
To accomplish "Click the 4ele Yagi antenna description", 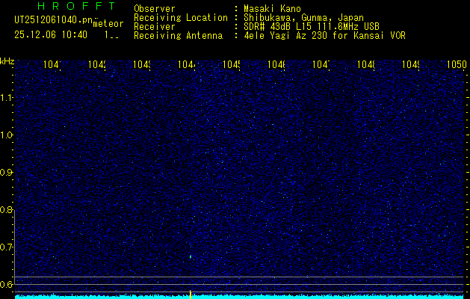I will click(324, 35).
